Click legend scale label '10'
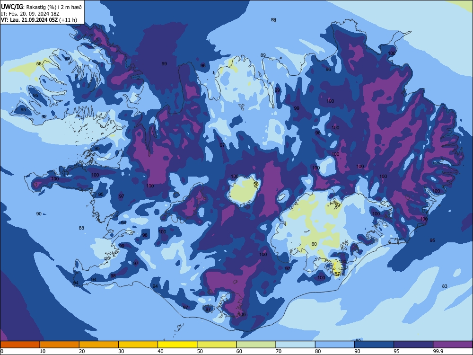The height and width of the screenshot is (355, 473). (43, 351)
